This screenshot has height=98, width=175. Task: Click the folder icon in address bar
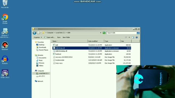[44, 33]
